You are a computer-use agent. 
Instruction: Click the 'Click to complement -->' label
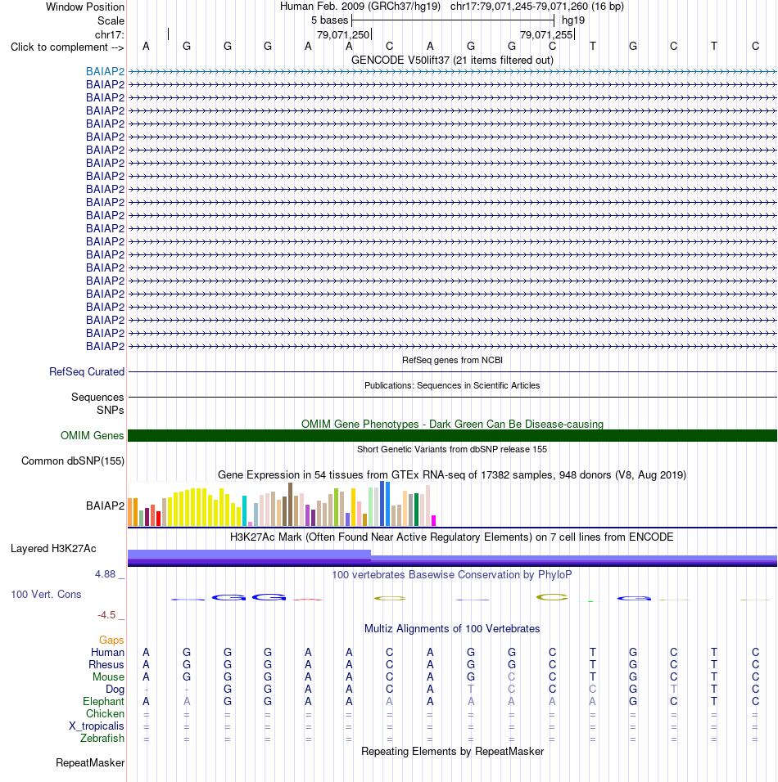point(67,47)
